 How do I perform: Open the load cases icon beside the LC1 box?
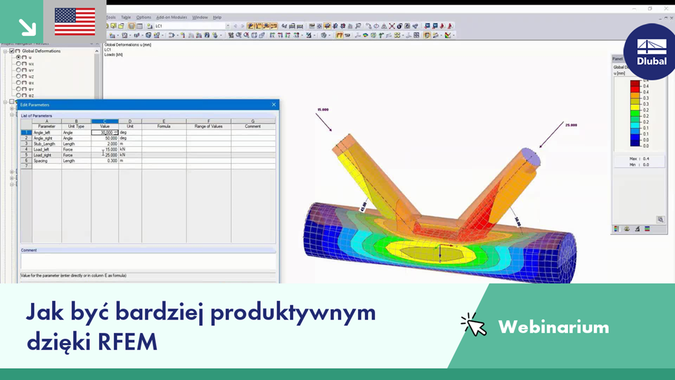(x=149, y=26)
